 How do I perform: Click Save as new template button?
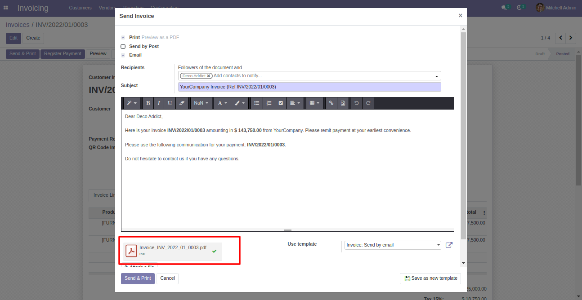[430, 278]
